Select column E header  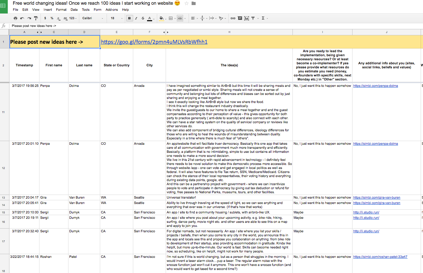(x=116, y=32)
